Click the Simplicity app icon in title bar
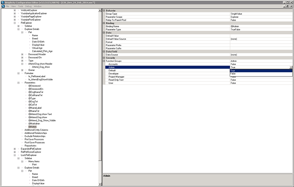 tap(3, 2)
